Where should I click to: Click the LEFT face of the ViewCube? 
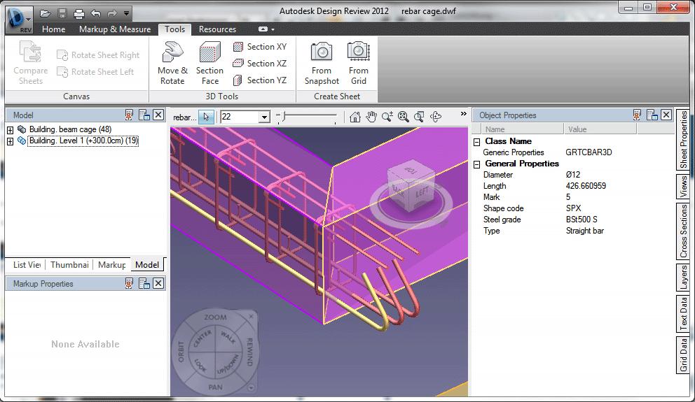click(422, 193)
